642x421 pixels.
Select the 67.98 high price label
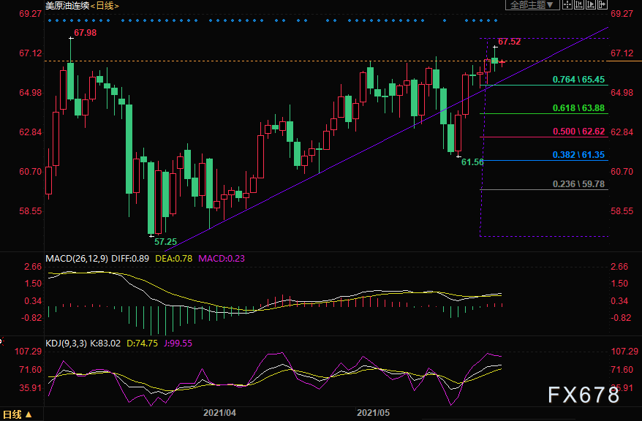click(85, 33)
